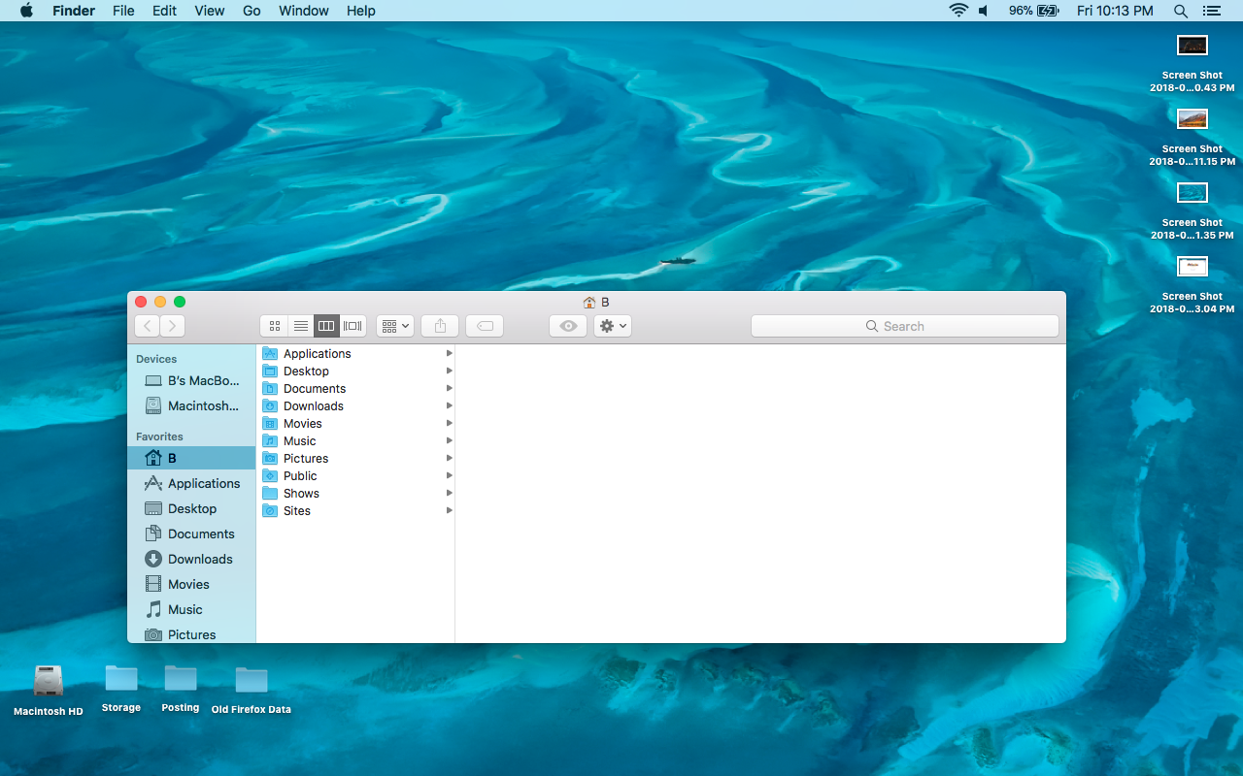Toggle Quick Look eye button

[x=568, y=326]
